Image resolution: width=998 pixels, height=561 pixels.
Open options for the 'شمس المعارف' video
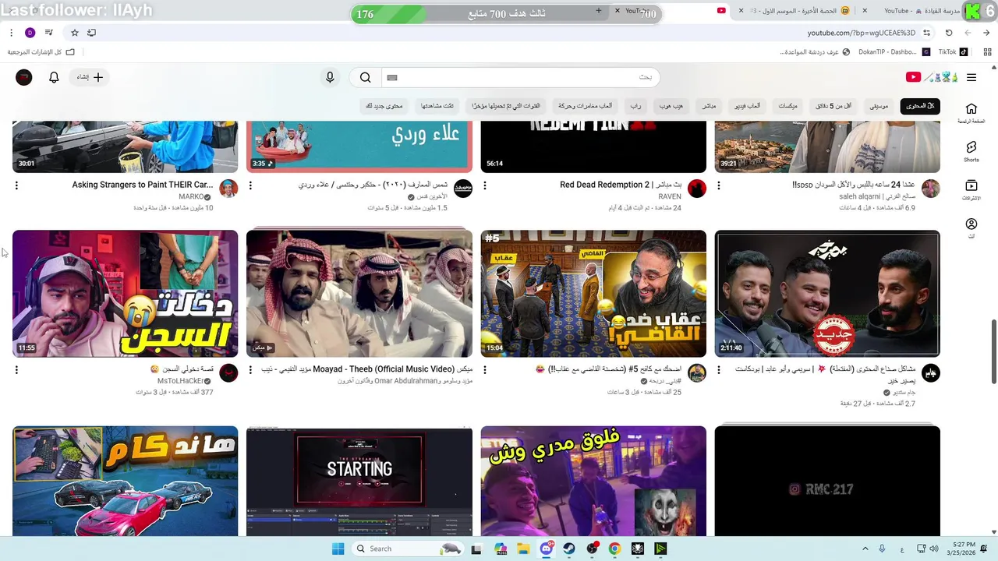250,185
